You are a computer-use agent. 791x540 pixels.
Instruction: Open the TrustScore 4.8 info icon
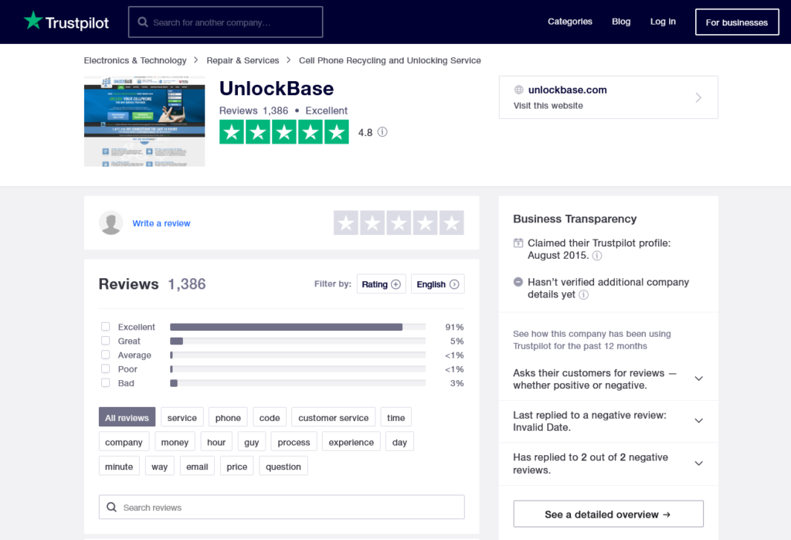click(382, 132)
